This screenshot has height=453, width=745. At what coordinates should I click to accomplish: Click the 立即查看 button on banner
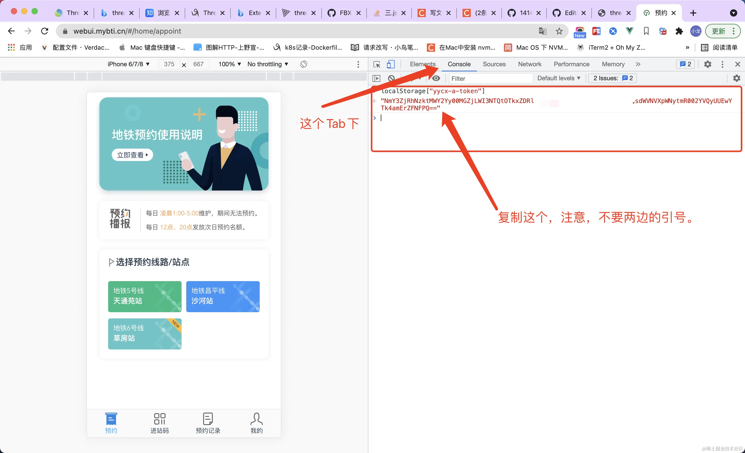coord(132,155)
